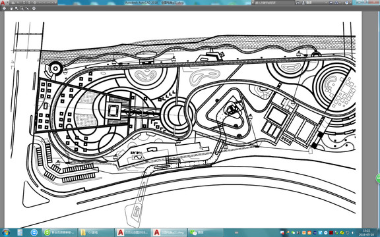Expand the help dropdown arrow
The width and height of the screenshot is (380, 237).
351,3
